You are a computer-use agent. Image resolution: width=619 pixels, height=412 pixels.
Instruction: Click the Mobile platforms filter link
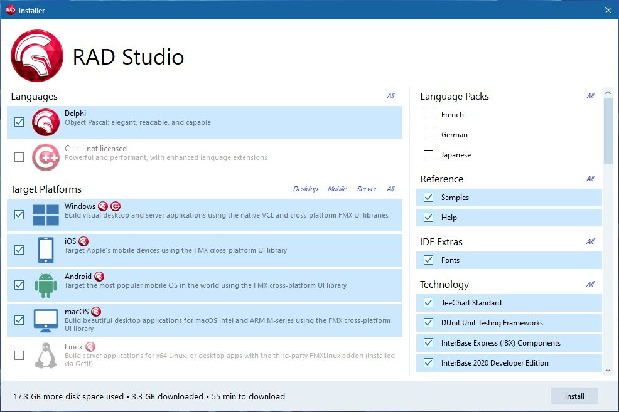coord(337,189)
